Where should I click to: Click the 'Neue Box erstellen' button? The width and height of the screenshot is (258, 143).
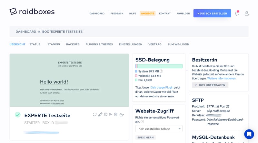pyautogui.click(x=212, y=14)
